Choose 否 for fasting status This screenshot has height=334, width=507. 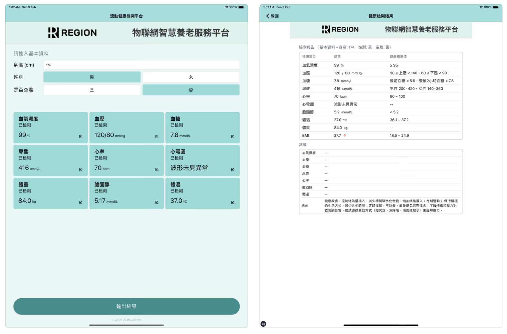click(x=191, y=90)
